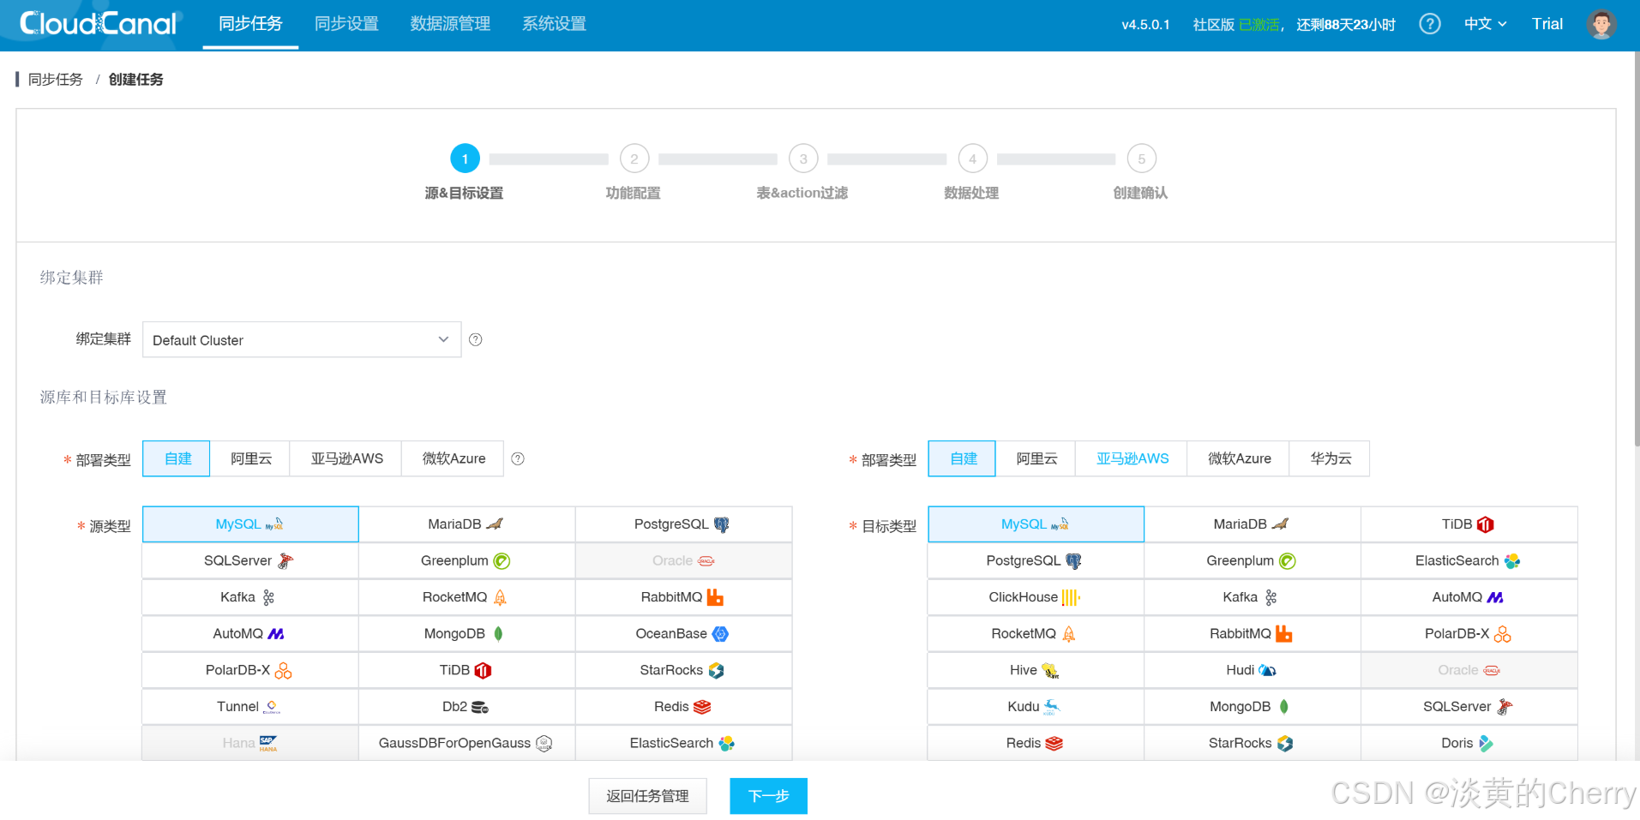Pick ClickHouse as target type
The height and width of the screenshot is (820, 1640).
[x=1036, y=597]
